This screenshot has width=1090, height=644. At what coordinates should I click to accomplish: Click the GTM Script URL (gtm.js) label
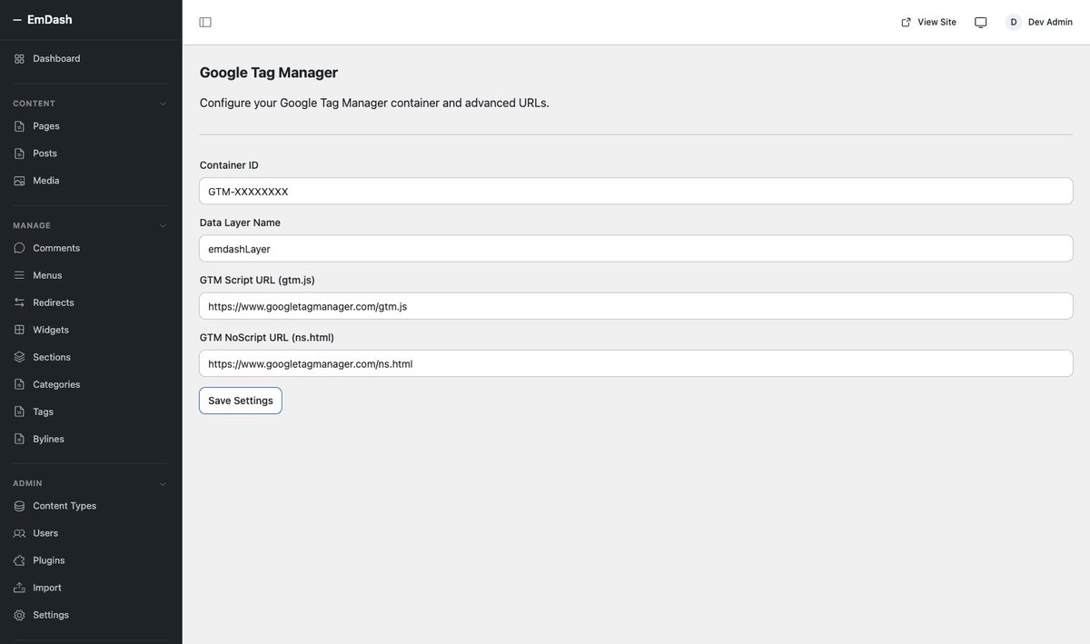click(257, 280)
